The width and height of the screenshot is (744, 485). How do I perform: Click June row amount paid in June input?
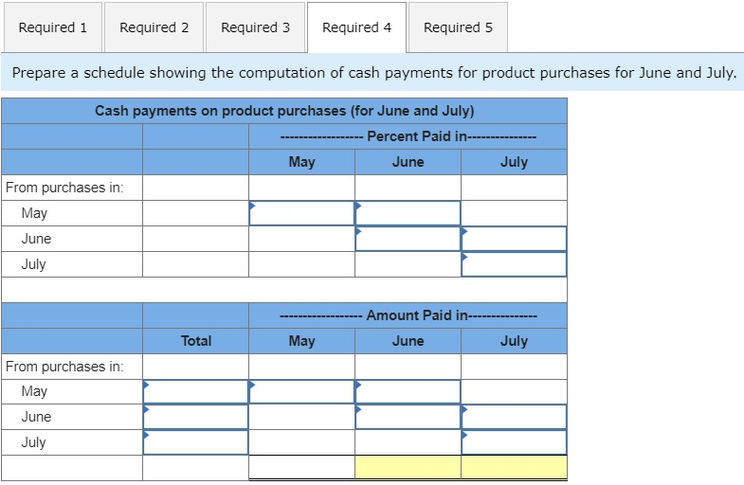point(408,417)
